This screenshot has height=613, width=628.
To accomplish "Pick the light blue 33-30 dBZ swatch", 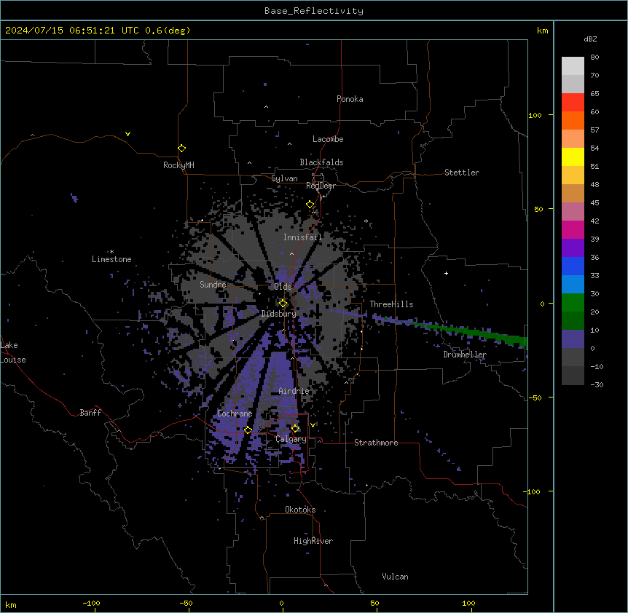I will [573, 285].
